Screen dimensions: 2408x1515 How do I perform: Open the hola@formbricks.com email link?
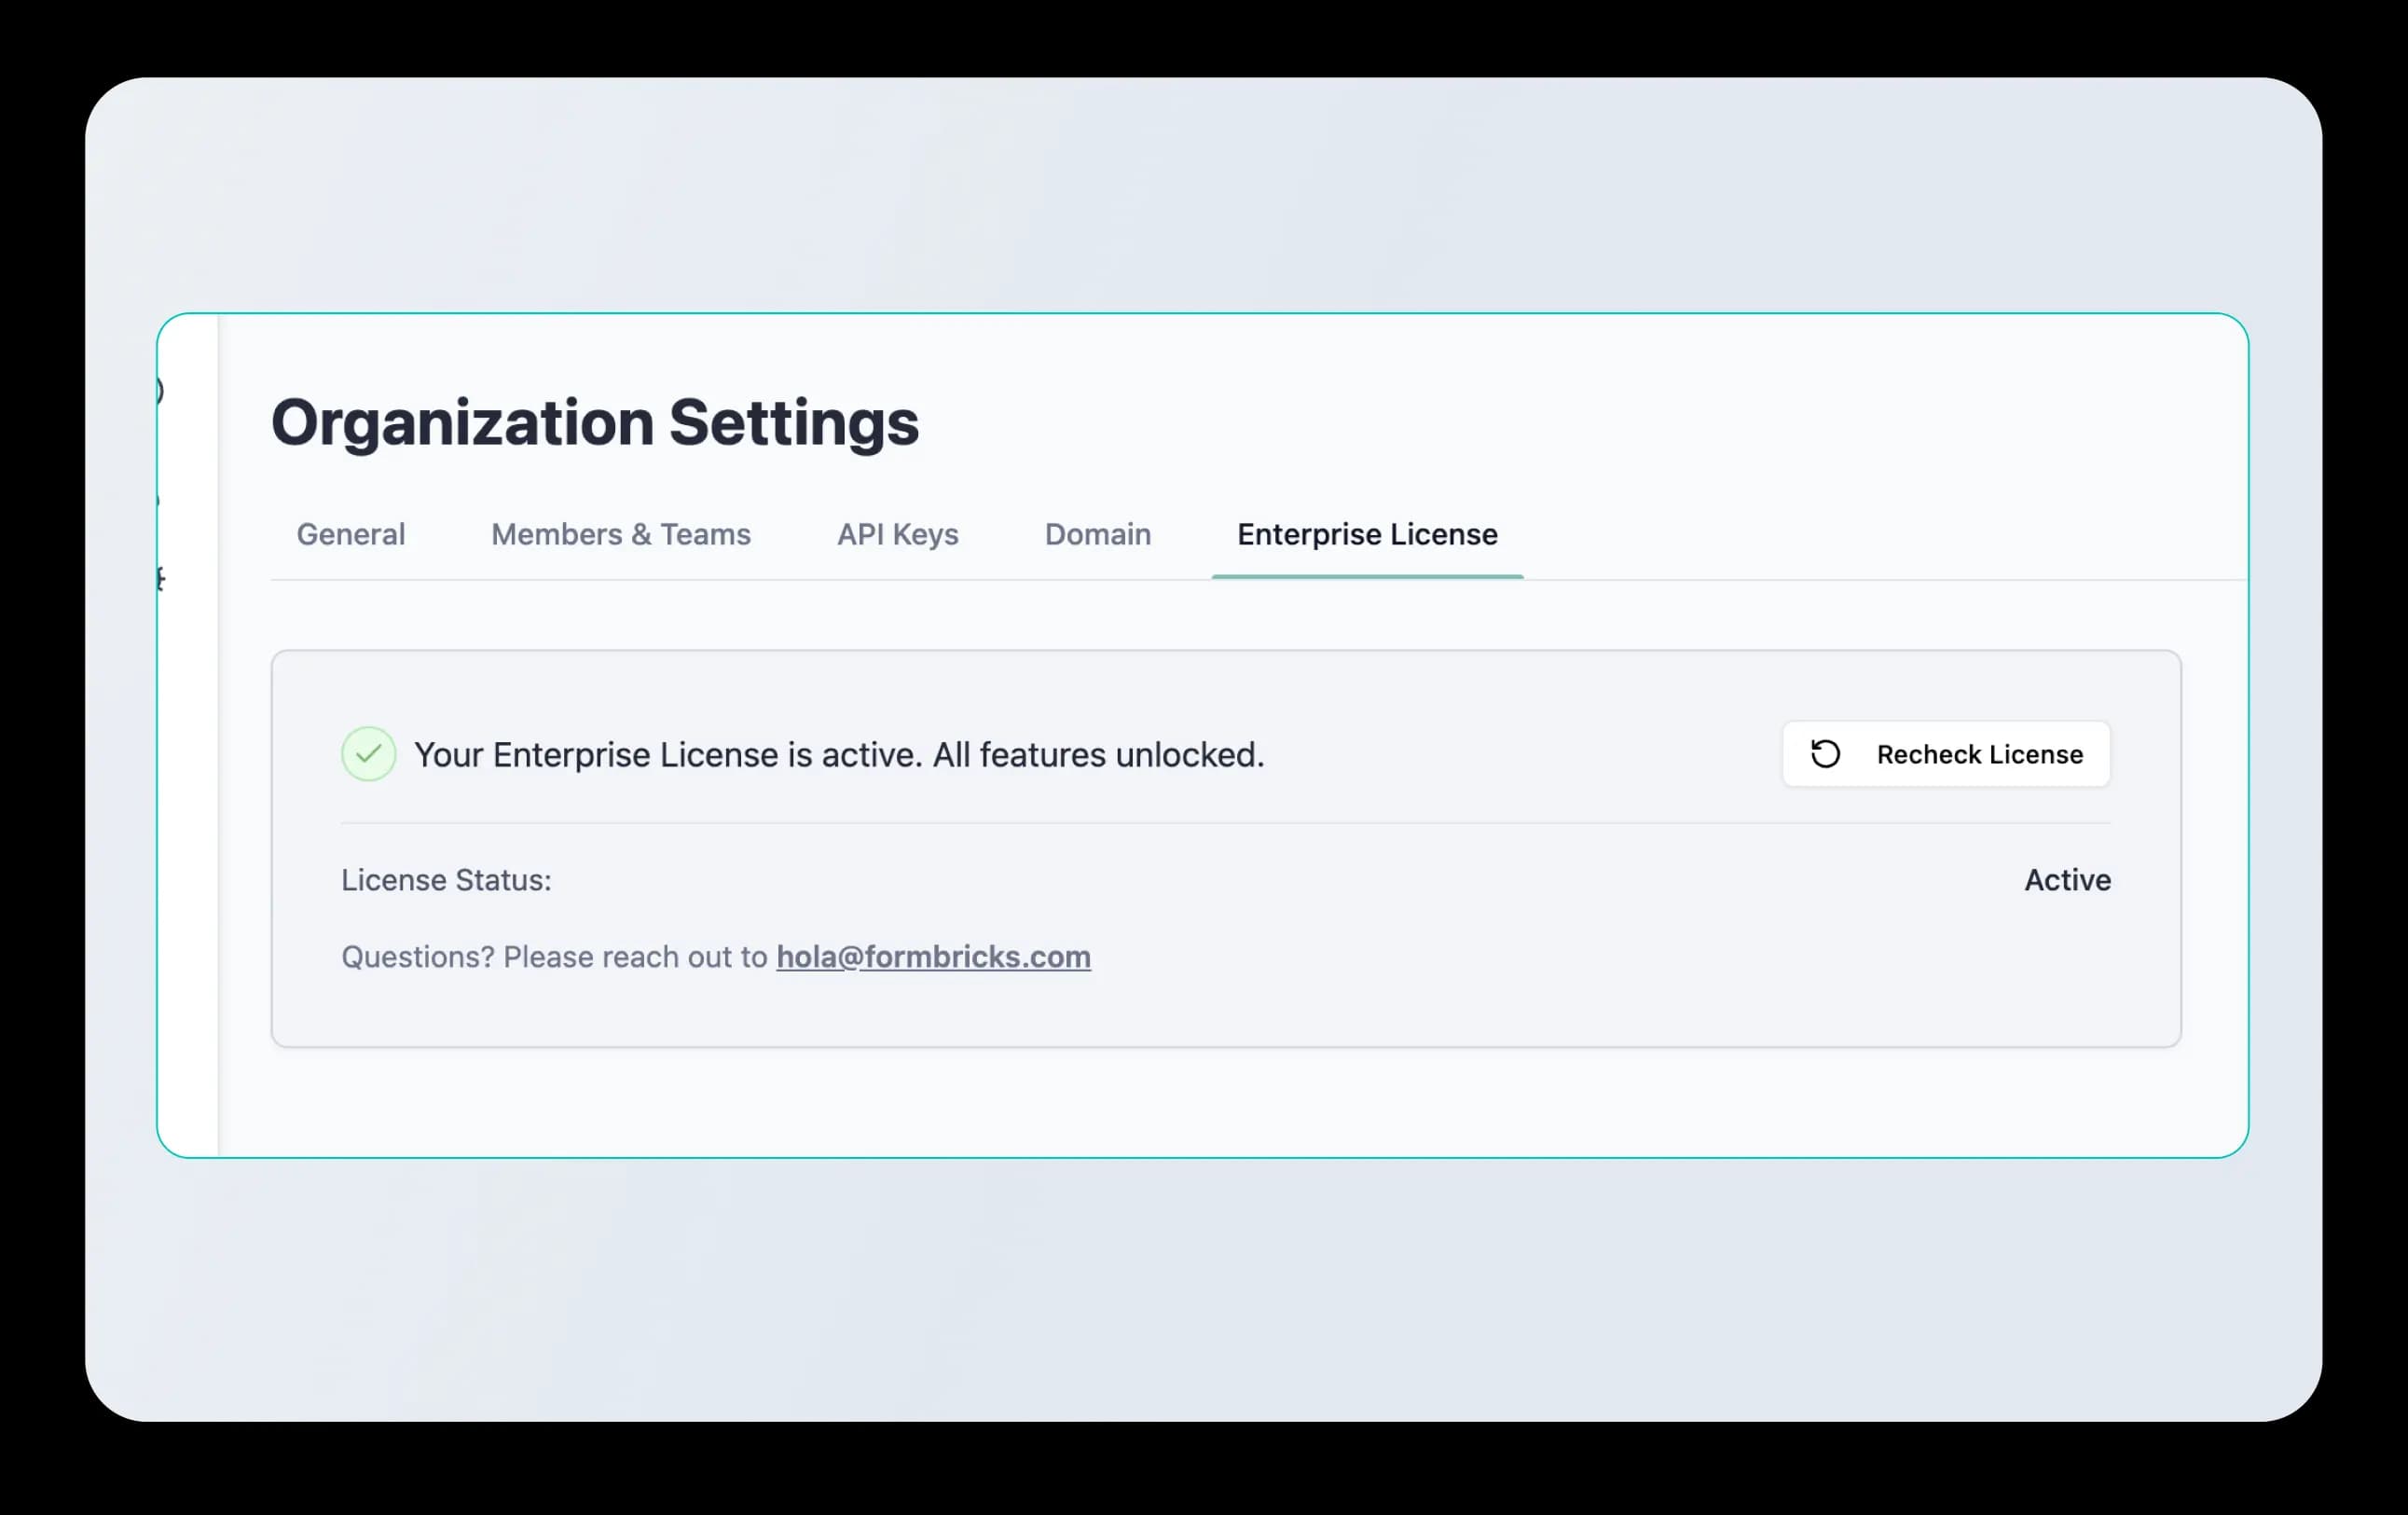tap(932, 957)
